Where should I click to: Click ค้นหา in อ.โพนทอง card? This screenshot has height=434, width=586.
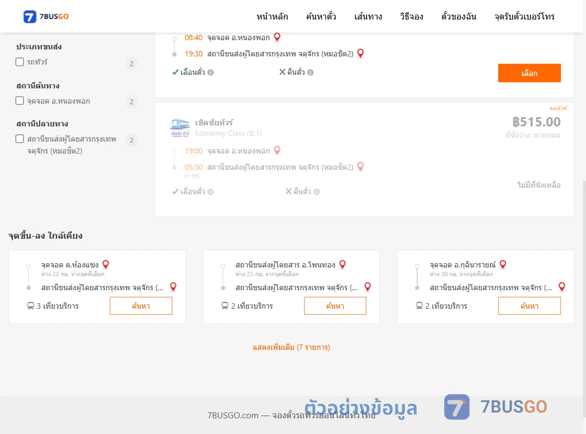[335, 306]
